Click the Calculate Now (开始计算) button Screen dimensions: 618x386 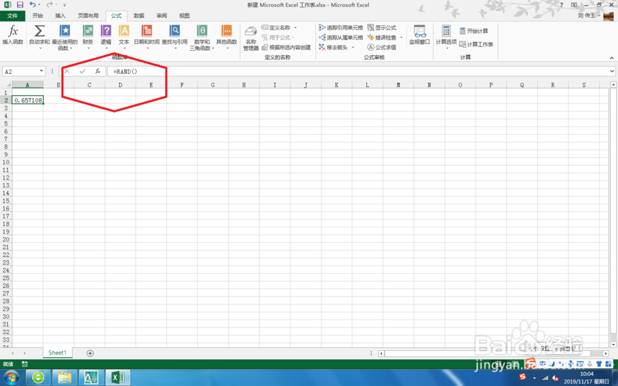[x=475, y=30]
